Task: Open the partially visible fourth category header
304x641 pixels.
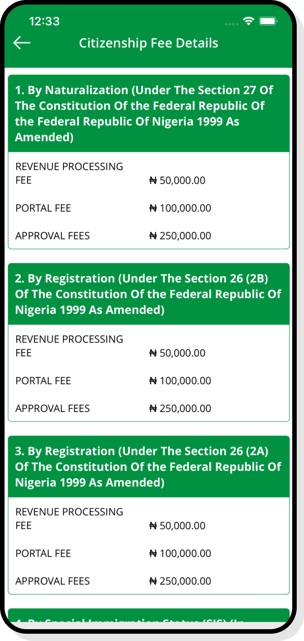Action: (x=148, y=617)
